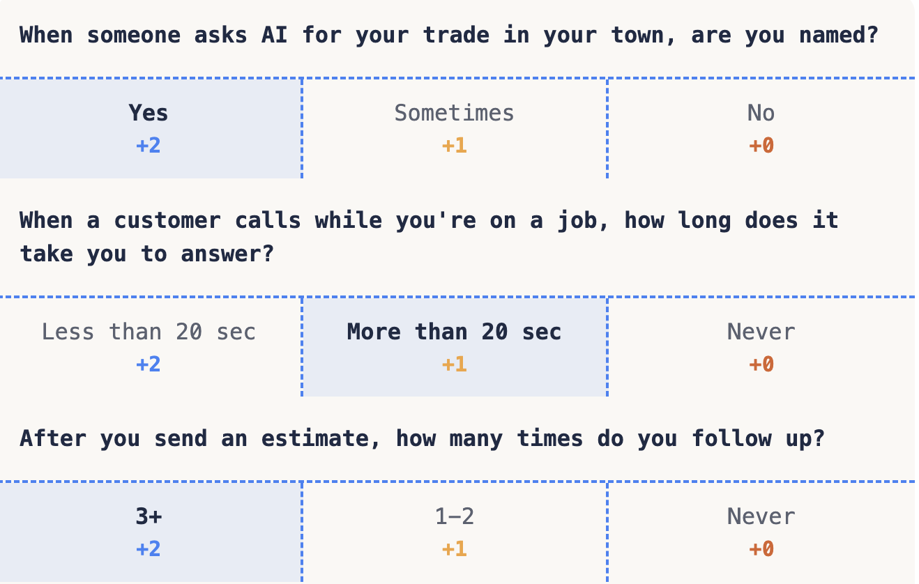Click the customer calls question heading

pos(429,237)
